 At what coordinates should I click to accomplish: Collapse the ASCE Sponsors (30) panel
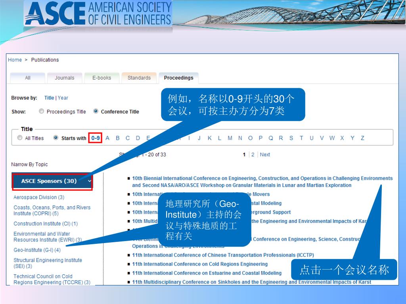[x=52, y=181]
